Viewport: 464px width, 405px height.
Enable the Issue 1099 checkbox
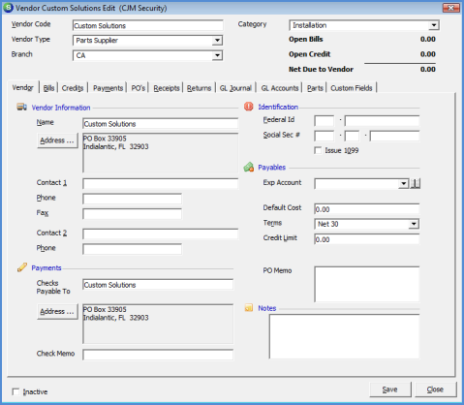point(318,150)
